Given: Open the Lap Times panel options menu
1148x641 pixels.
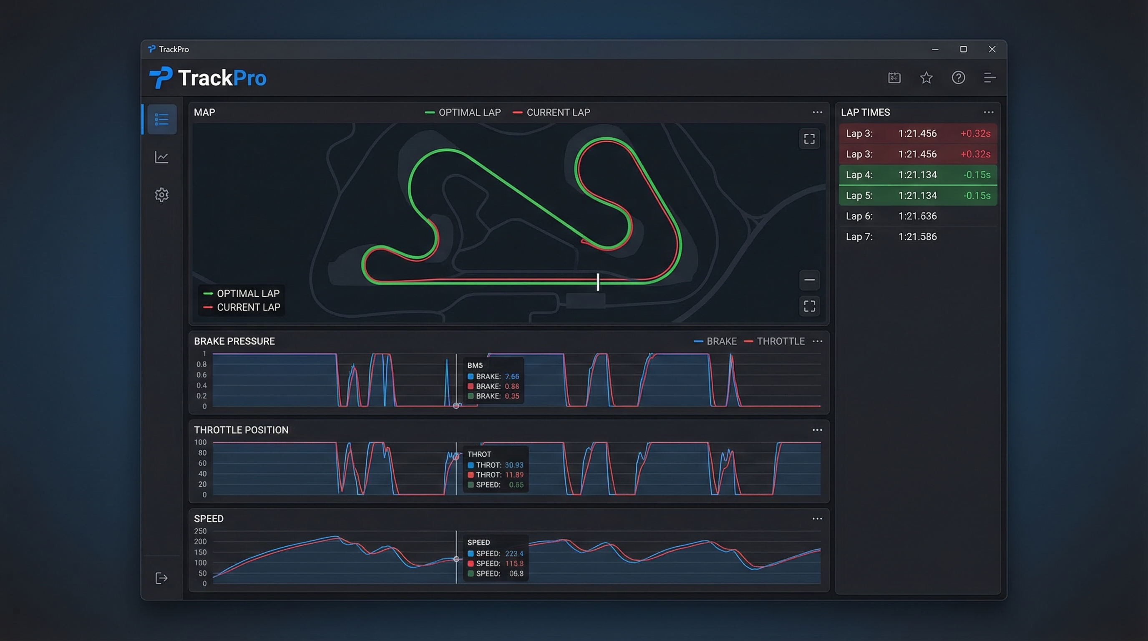Looking at the screenshot, I should click(x=989, y=112).
